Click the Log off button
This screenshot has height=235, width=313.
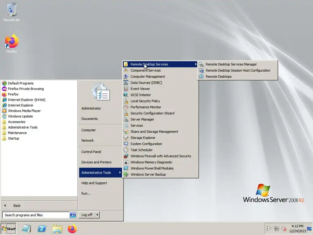pyautogui.click(x=87, y=215)
